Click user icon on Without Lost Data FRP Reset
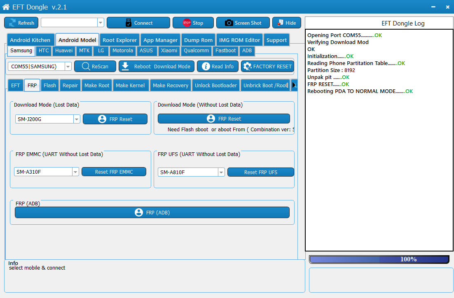 (x=211, y=119)
